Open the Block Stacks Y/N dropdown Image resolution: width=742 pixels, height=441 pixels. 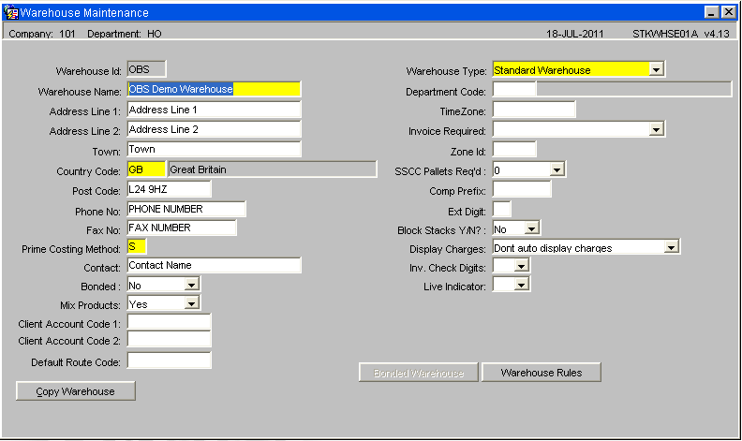click(x=531, y=229)
